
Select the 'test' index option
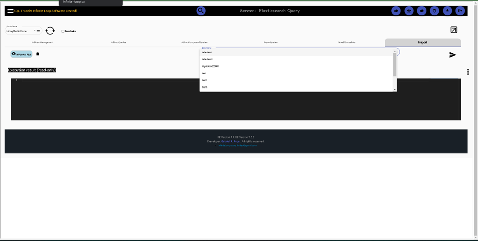point(296,73)
